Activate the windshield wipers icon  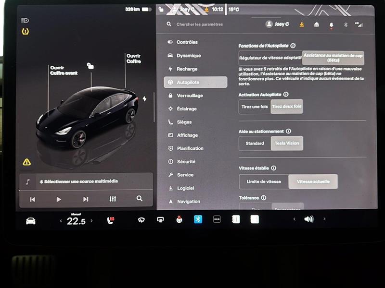point(141,220)
